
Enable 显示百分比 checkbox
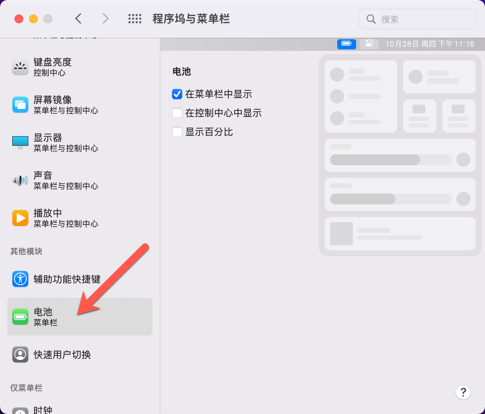point(177,132)
